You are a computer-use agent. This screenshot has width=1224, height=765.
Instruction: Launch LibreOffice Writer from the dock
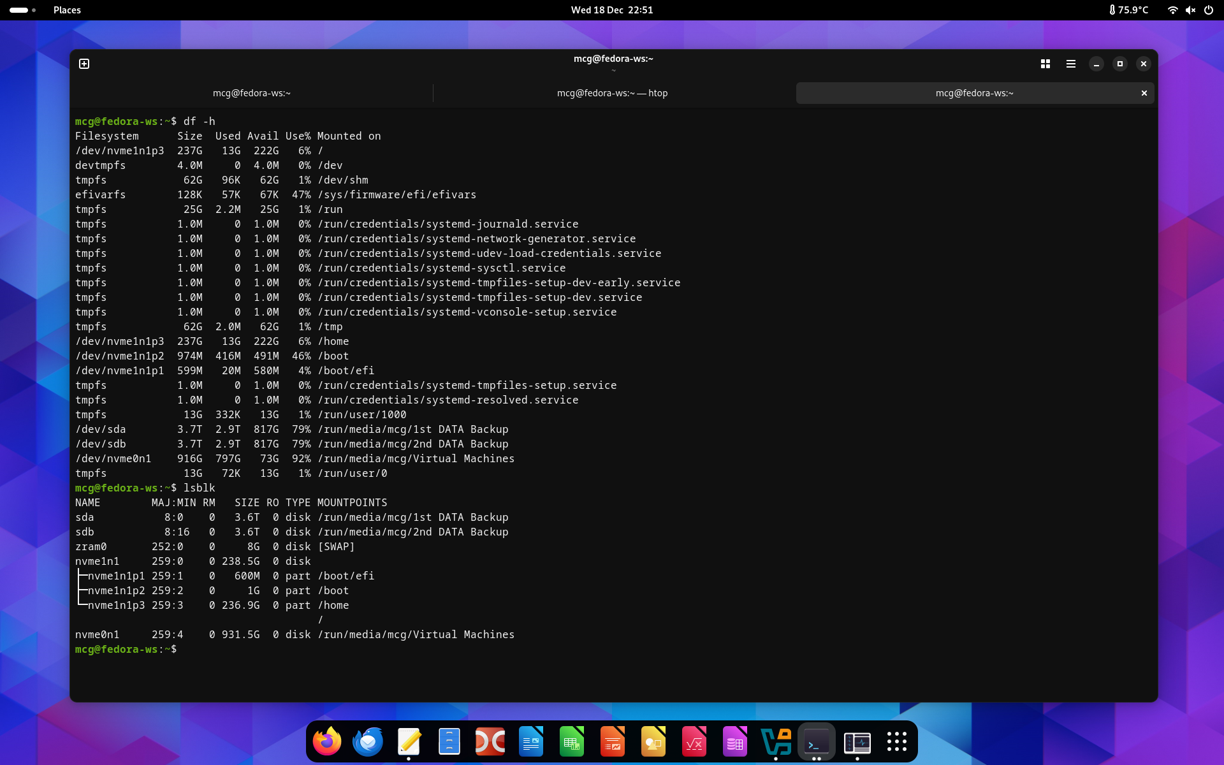pos(531,741)
